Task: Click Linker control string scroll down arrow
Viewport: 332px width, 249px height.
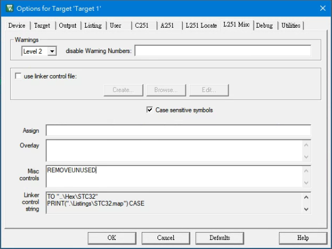Action: click(x=306, y=209)
